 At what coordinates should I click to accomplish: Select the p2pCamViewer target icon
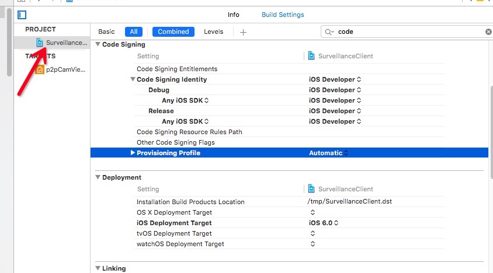[x=40, y=69]
